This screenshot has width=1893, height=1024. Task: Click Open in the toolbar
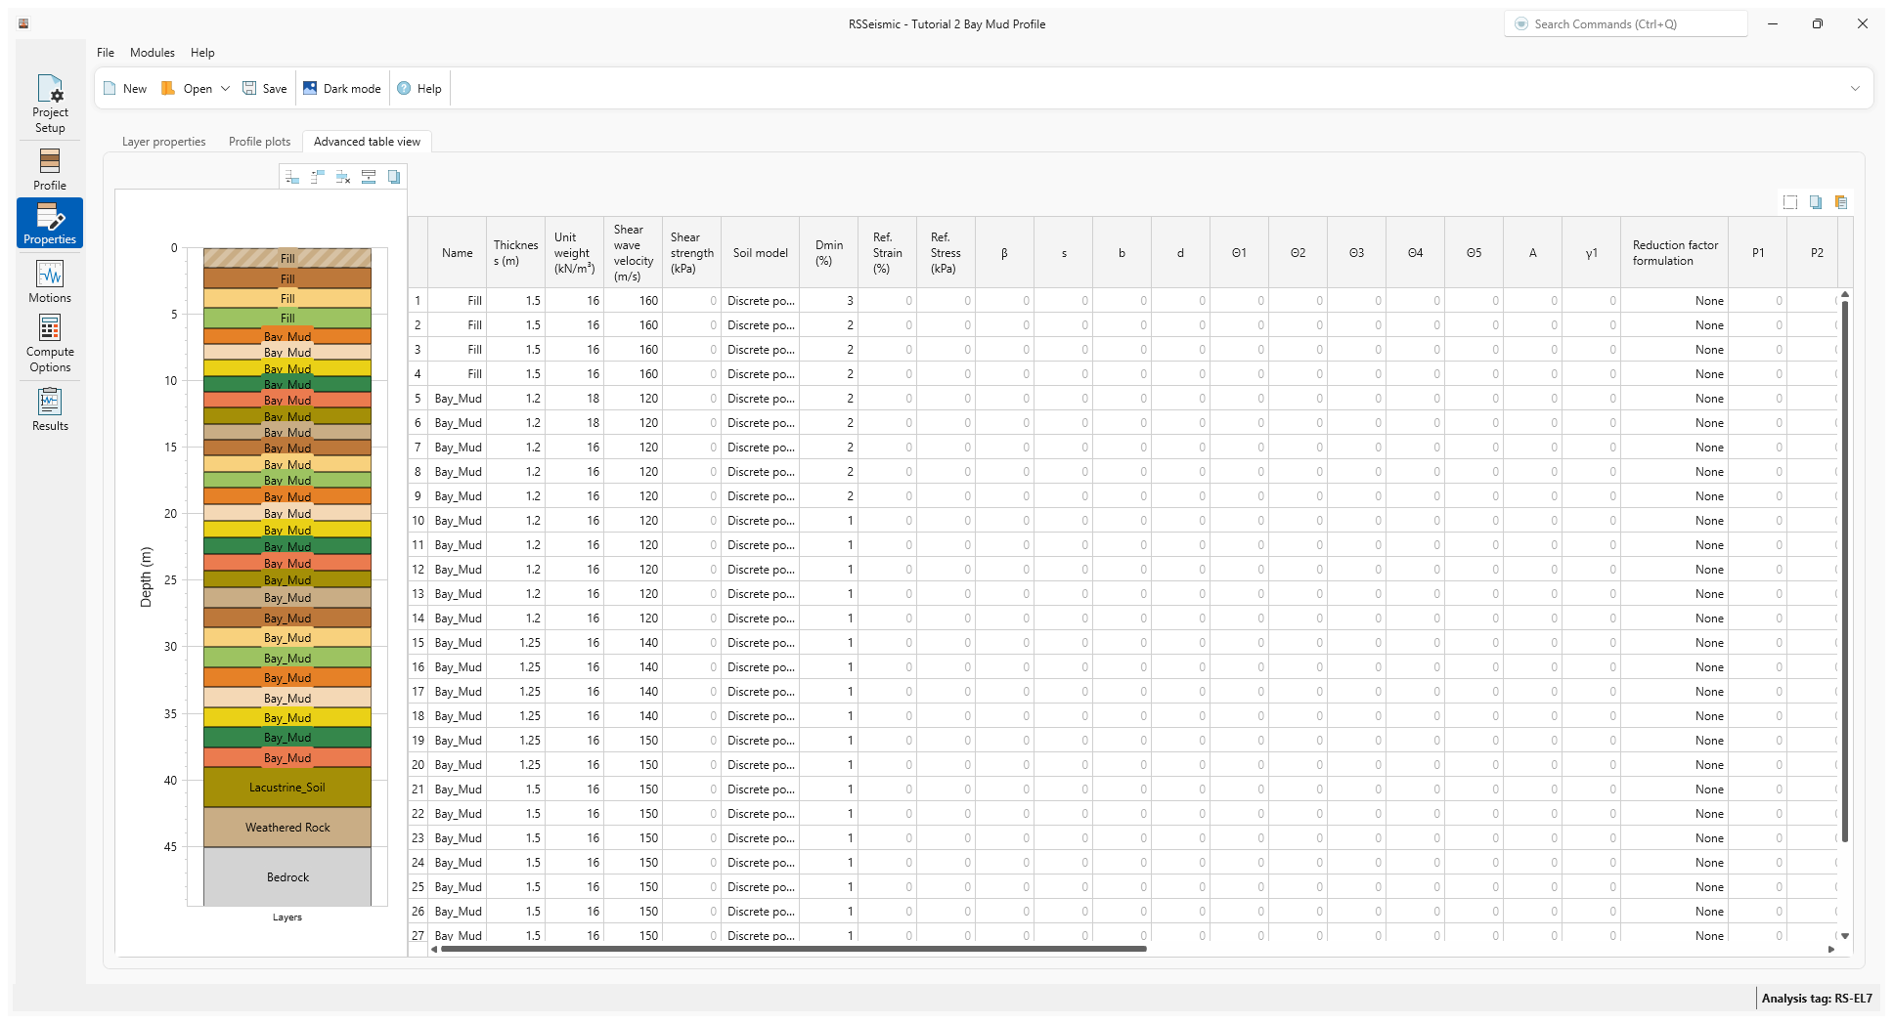click(x=187, y=88)
